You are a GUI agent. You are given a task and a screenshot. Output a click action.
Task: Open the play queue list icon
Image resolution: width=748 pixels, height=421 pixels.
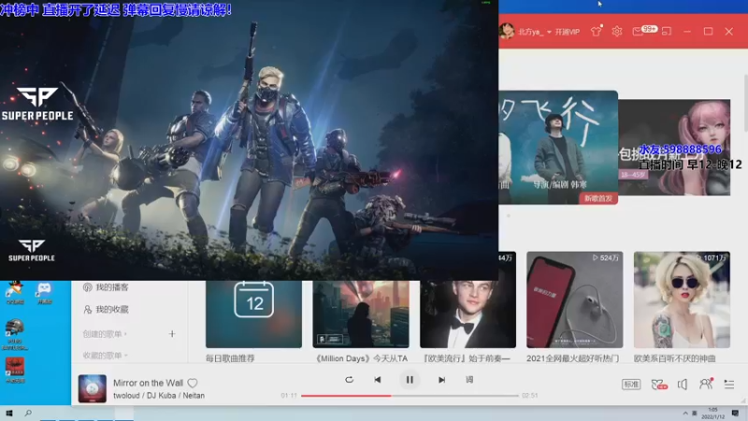(x=729, y=385)
